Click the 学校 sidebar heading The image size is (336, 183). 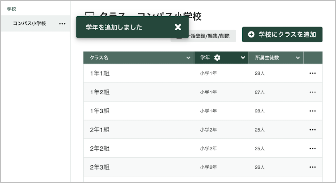[11, 9]
